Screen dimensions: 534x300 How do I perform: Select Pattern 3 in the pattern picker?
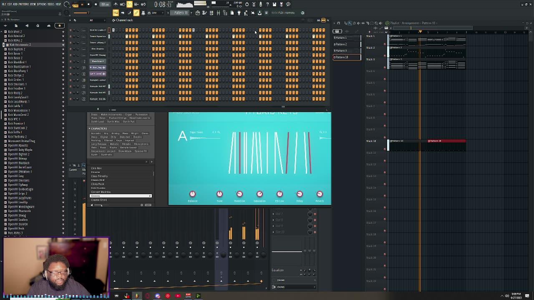click(347, 50)
